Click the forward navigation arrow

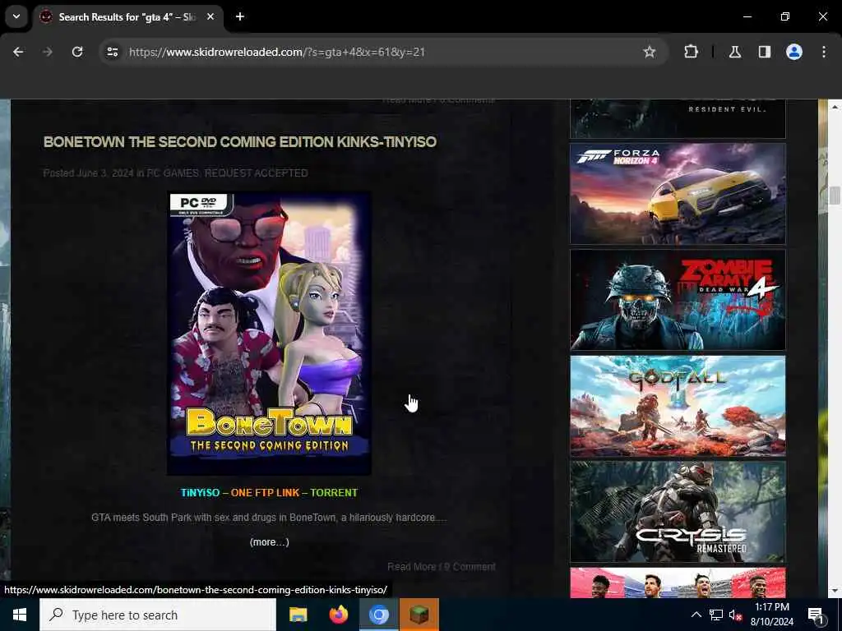47,52
